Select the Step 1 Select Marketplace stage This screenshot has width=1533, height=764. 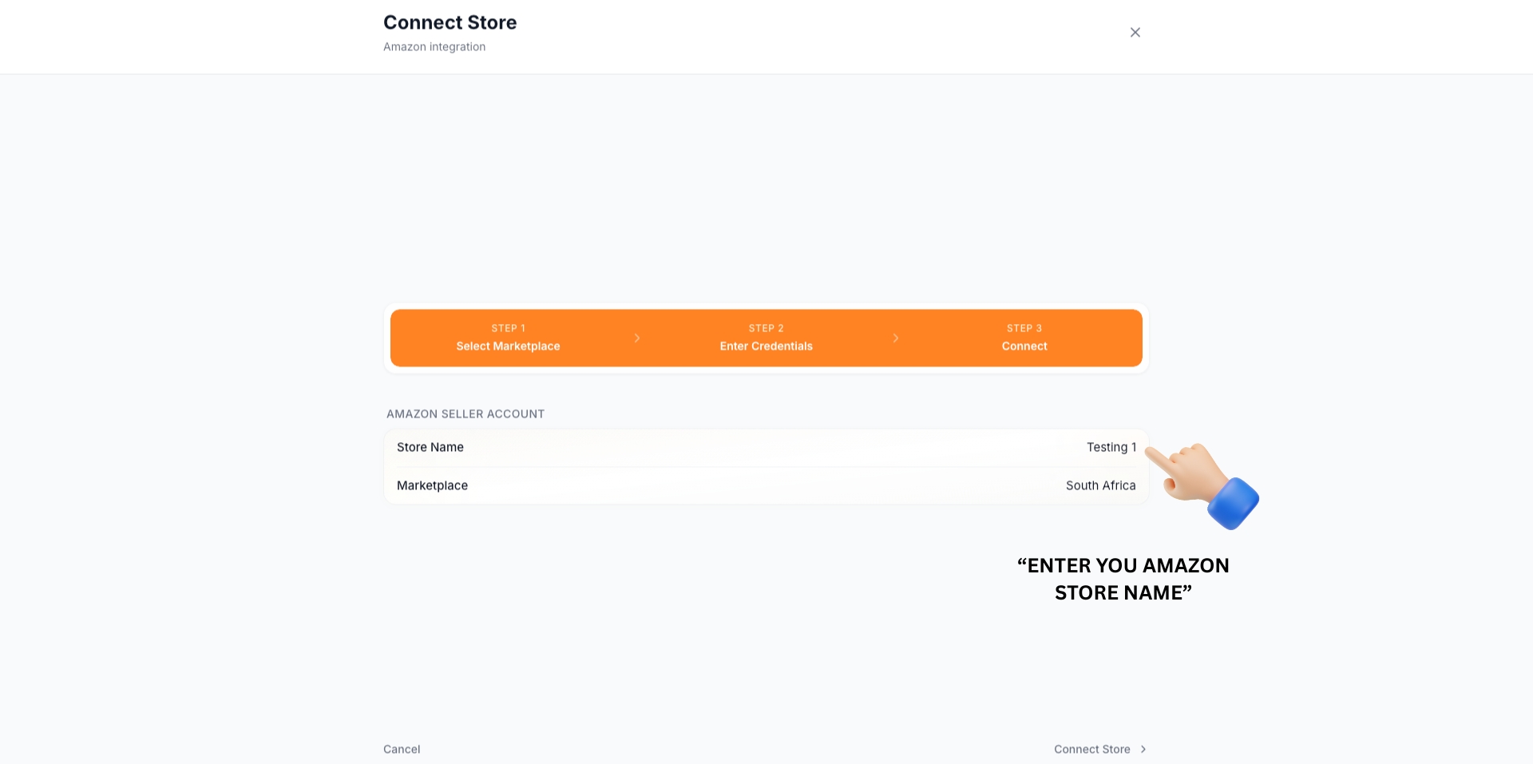click(x=508, y=338)
